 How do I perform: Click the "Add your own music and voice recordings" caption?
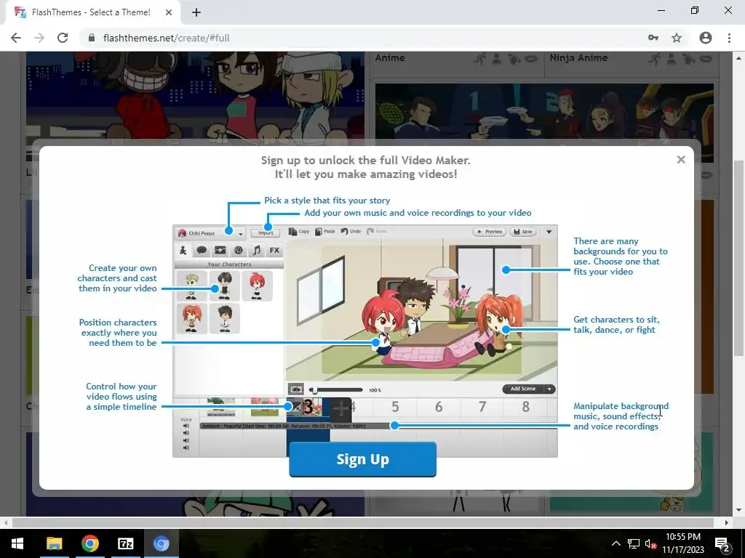(x=418, y=213)
